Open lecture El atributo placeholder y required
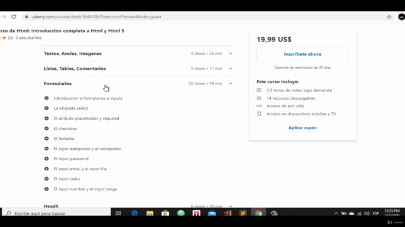 click(x=87, y=119)
